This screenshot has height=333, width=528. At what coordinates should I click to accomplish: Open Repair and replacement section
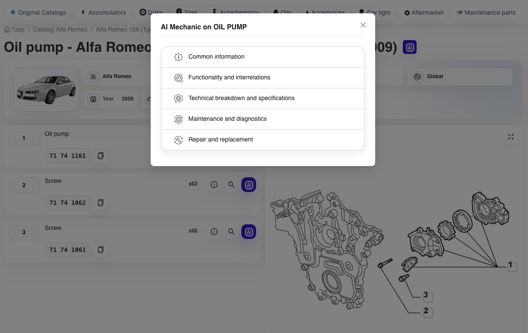pyautogui.click(x=262, y=140)
